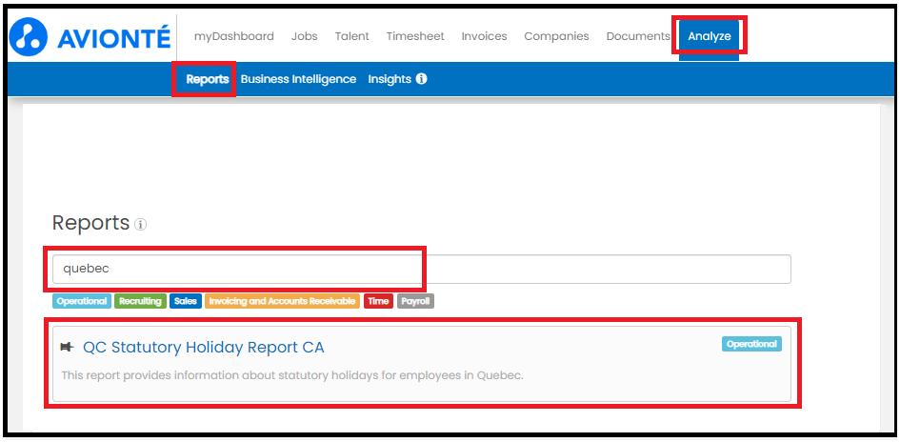The image size is (900, 442).
Task: Click the Avionté logo icon
Action: (x=29, y=36)
